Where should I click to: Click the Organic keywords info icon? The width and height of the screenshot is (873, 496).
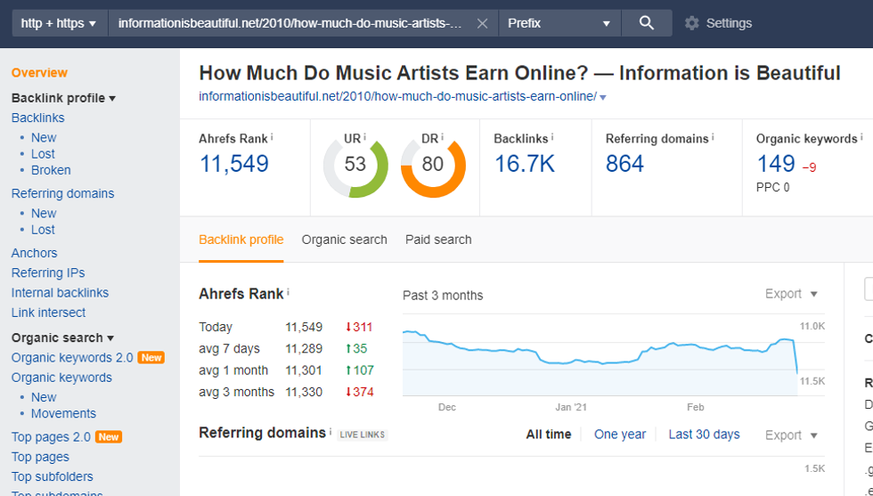click(x=861, y=137)
